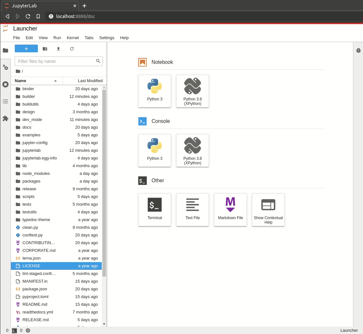
Task: Open the Kernel menu
Action: point(73,38)
